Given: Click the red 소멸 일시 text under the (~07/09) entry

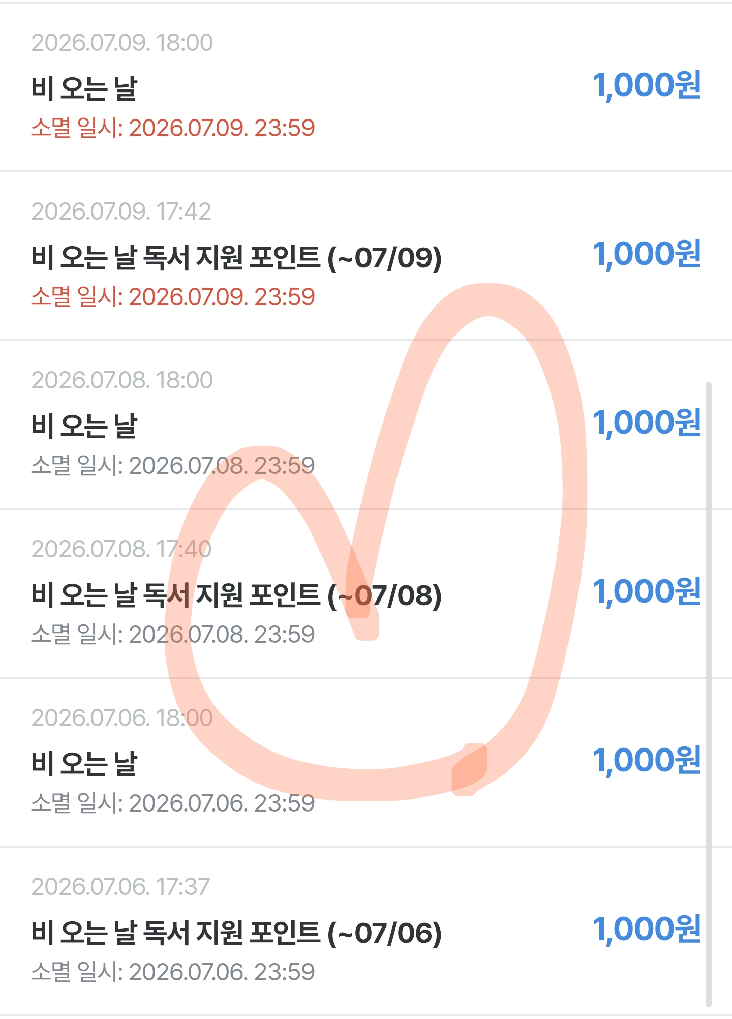Looking at the screenshot, I should pos(173,296).
